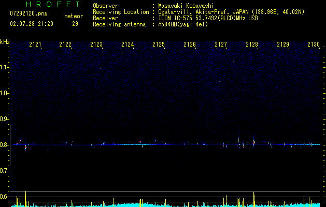The height and width of the screenshot is (207, 326).
Task: Click the ICOM IC-575 receiver text
Action: click(208, 18)
